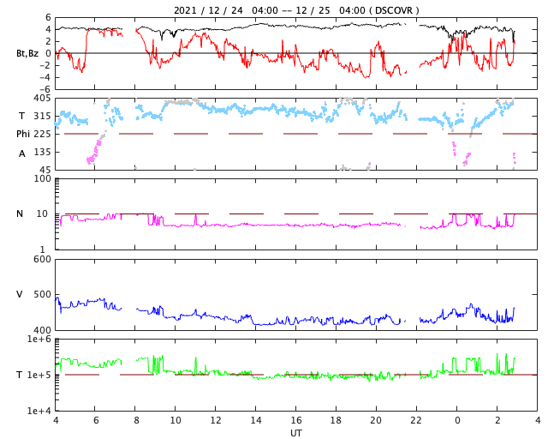This screenshot has width=548, height=439.
Task: Click the 1e+4 temperature tick label
Action: pos(39,411)
